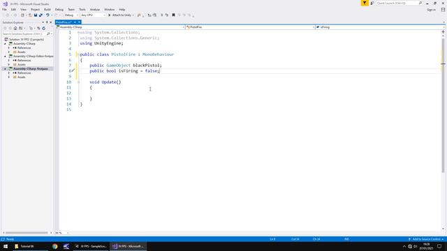Click the Ready status text

(10, 239)
